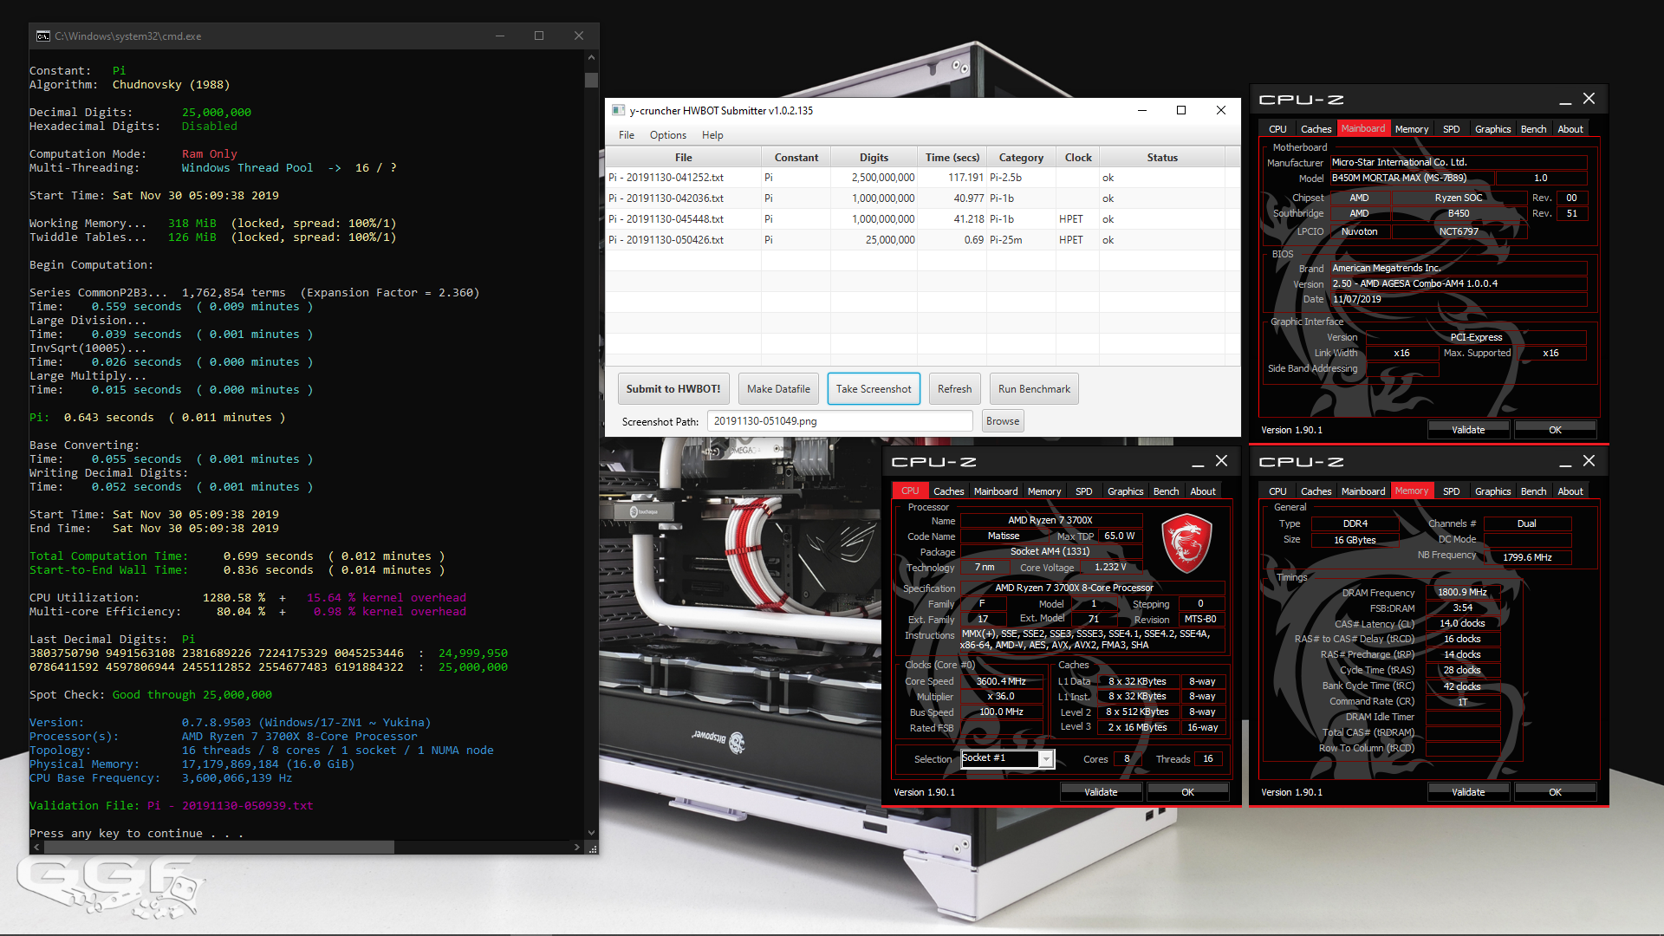Screen dimensions: 1664x936
Task: Sort results by the Time (secs) column
Action: click(x=952, y=157)
